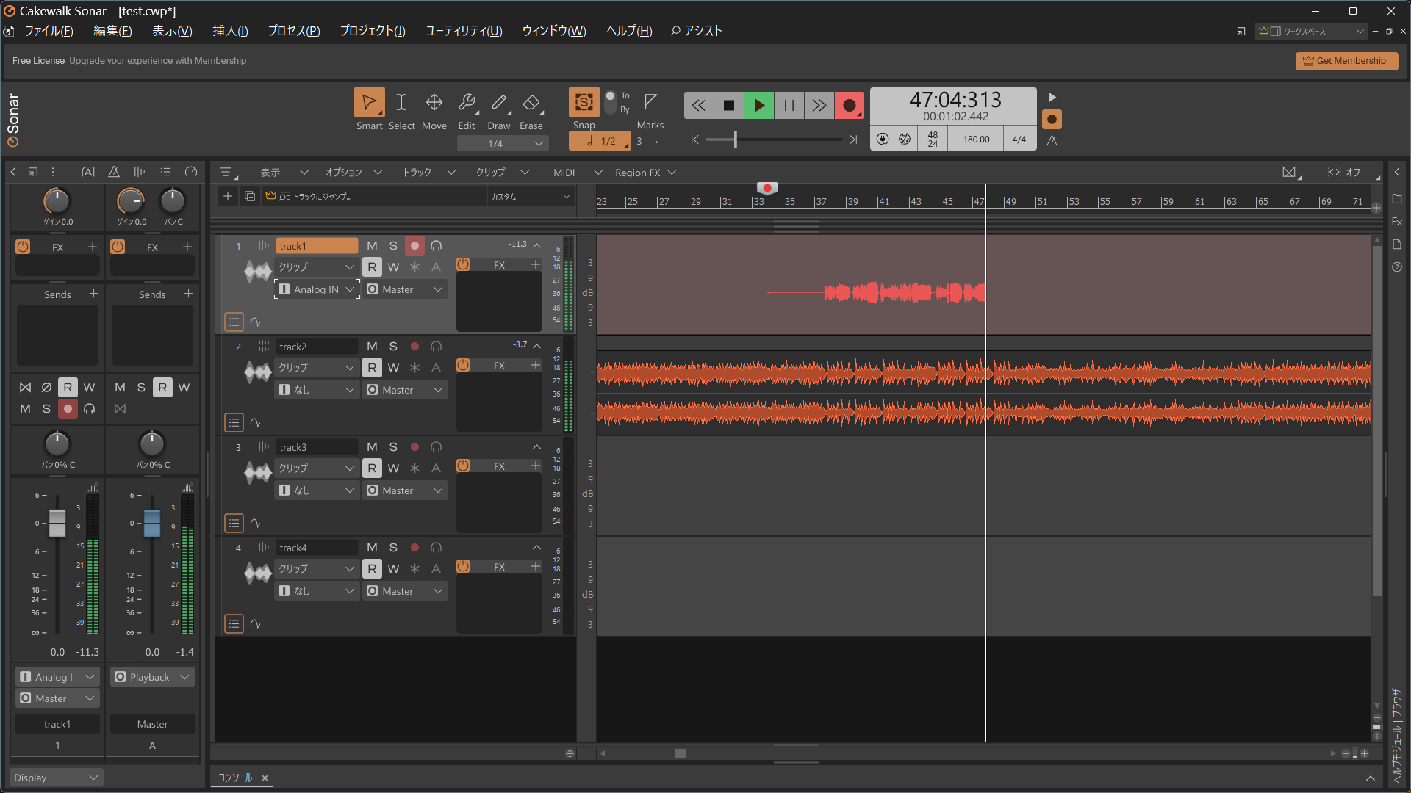Image resolution: width=1411 pixels, height=793 pixels.
Task: Open the ヘルプ(H) menu
Action: click(x=629, y=31)
